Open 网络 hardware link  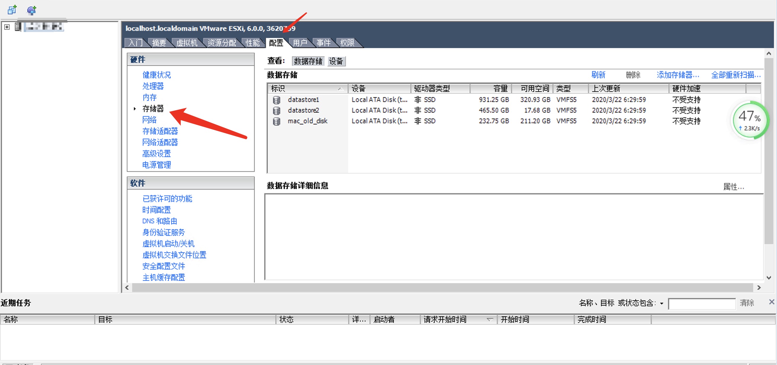pos(149,120)
